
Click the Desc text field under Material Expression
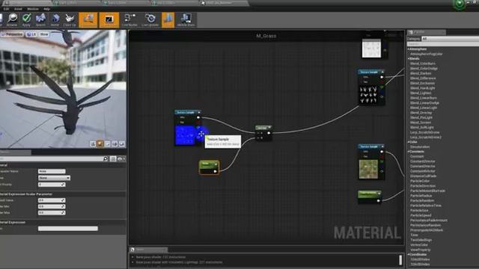68,229
